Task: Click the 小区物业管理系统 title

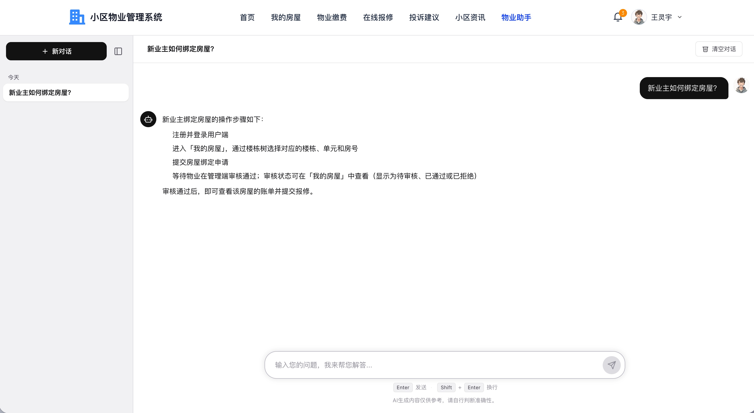Action: click(x=126, y=17)
